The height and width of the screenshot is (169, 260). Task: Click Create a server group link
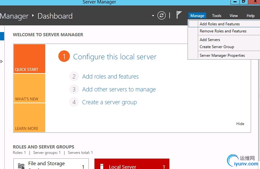click(109, 102)
